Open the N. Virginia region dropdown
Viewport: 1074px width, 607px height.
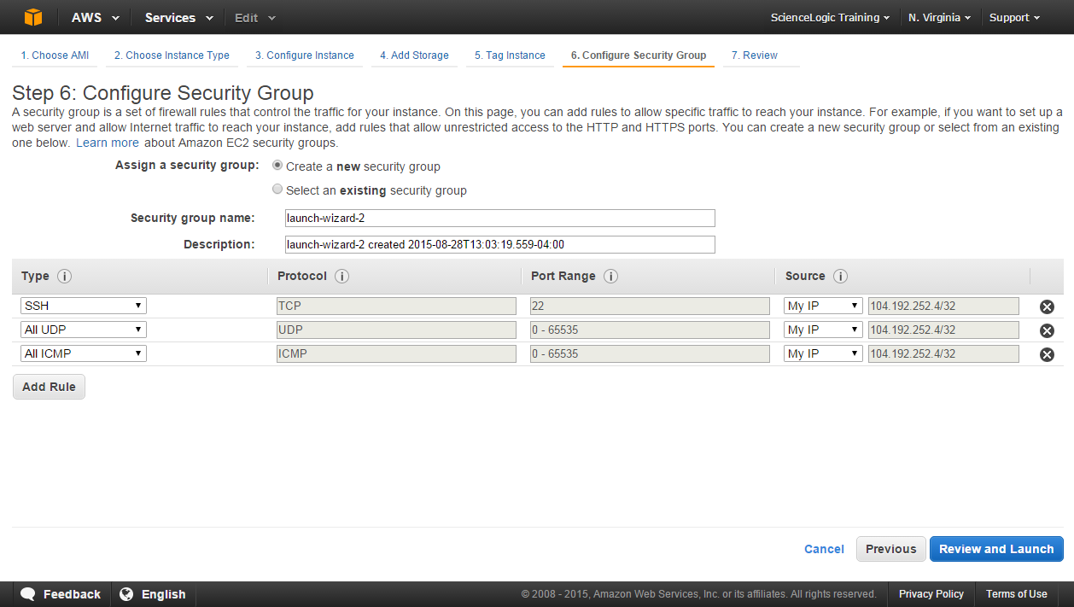(939, 16)
